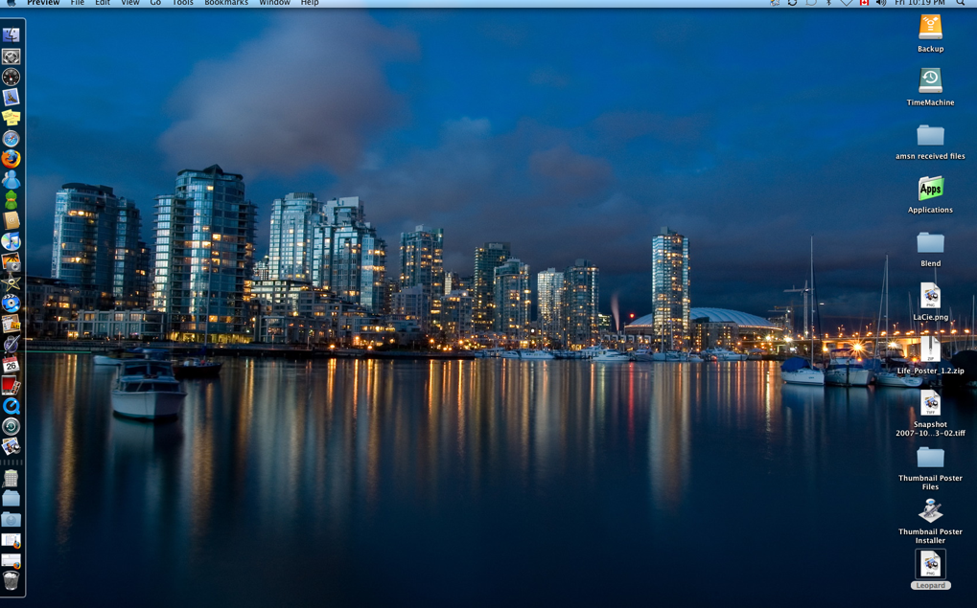The width and height of the screenshot is (977, 608).
Task: Restore lower minimized Firefox window in Dock
Action: pos(12,561)
